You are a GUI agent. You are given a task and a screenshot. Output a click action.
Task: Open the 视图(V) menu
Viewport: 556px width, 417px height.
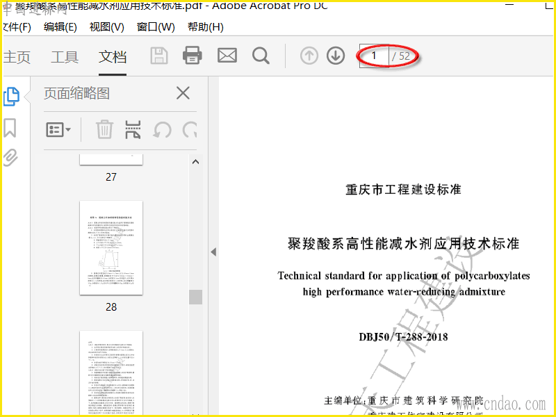(x=107, y=27)
